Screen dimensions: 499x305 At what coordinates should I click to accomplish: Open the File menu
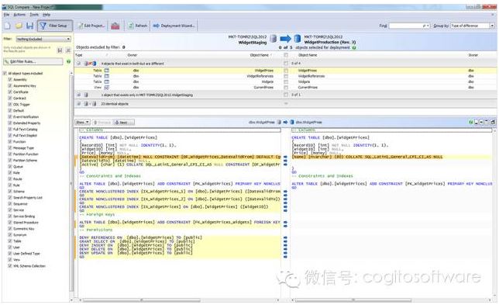[6, 15]
